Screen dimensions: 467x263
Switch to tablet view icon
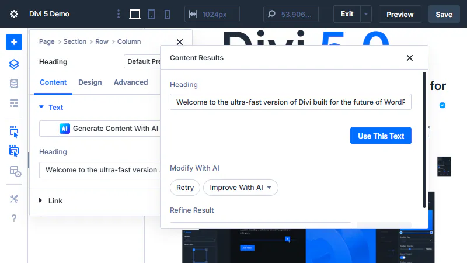coord(151,14)
